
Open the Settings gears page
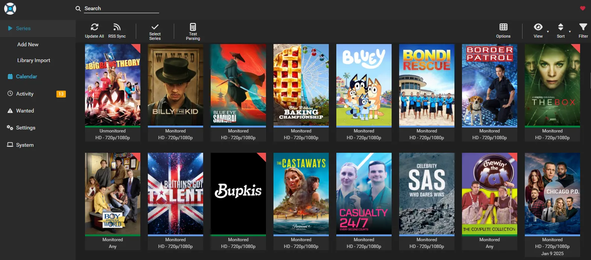point(26,128)
